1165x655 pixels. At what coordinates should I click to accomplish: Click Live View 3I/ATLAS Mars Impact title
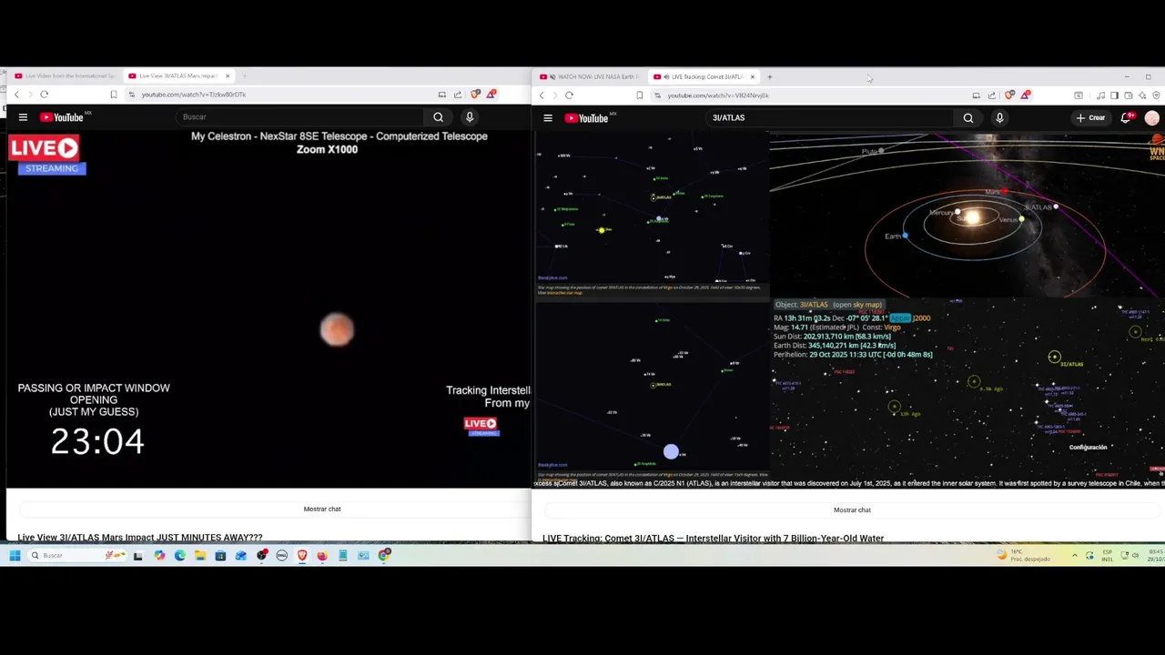point(140,539)
